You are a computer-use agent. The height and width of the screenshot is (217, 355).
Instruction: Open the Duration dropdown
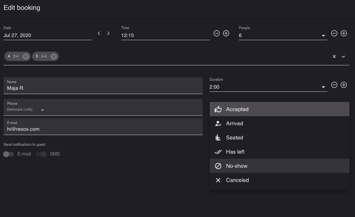[323, 87]
